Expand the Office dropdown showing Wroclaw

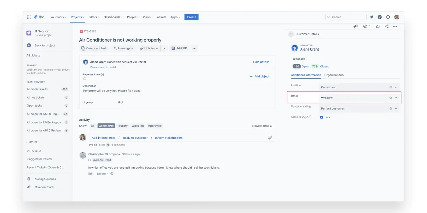pos(396,98)
